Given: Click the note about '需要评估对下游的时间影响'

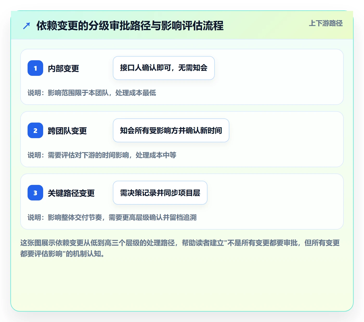Looking at the screenshot, I should tap(102, 155).
